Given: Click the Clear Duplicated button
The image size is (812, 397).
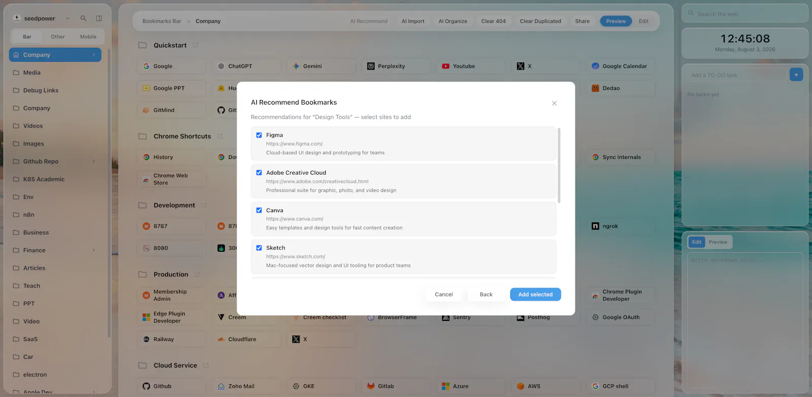Looking at the screenshot, I should click(x=540, y=21).
